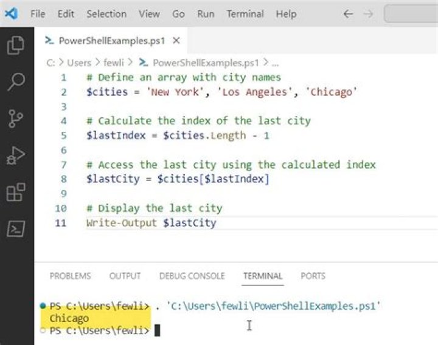Image resolution: width=438 pixels, height=345 pixels.
Task: Switch to the DEBUG CONSOLE tab
Action: [192, 276]
